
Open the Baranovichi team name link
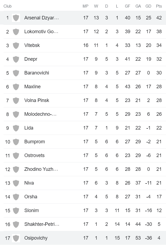(x=36, y=73)
